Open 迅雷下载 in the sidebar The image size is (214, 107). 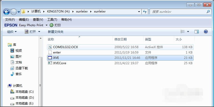pos(19,68)
